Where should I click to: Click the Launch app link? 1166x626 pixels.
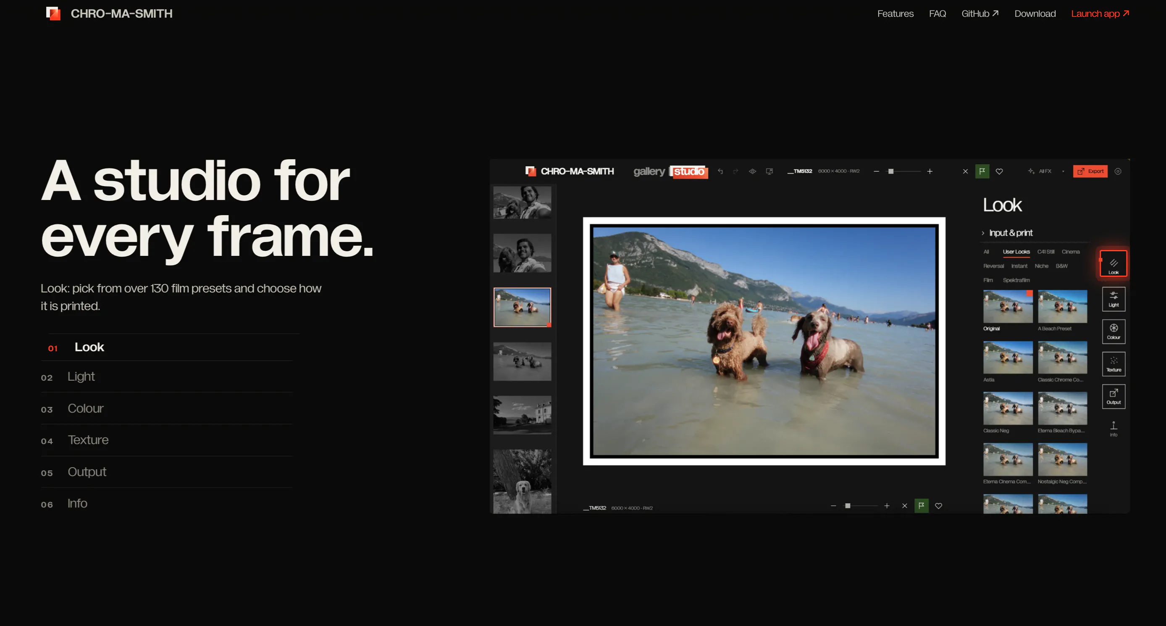pyautogui.click(x=1100, y=13)
